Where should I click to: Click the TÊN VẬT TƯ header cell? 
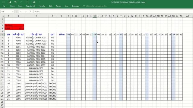tap(36, 34)
